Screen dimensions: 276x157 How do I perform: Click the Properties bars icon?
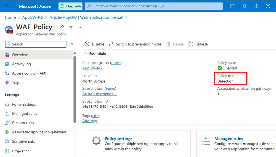[x=7, y=151]
